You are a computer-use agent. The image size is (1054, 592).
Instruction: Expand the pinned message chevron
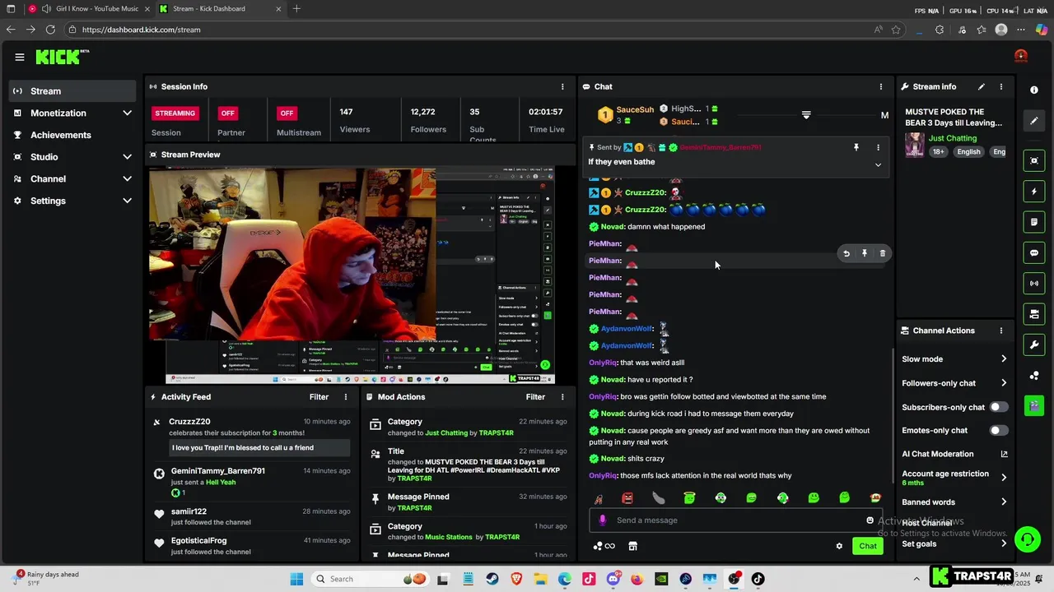[878, 164]
